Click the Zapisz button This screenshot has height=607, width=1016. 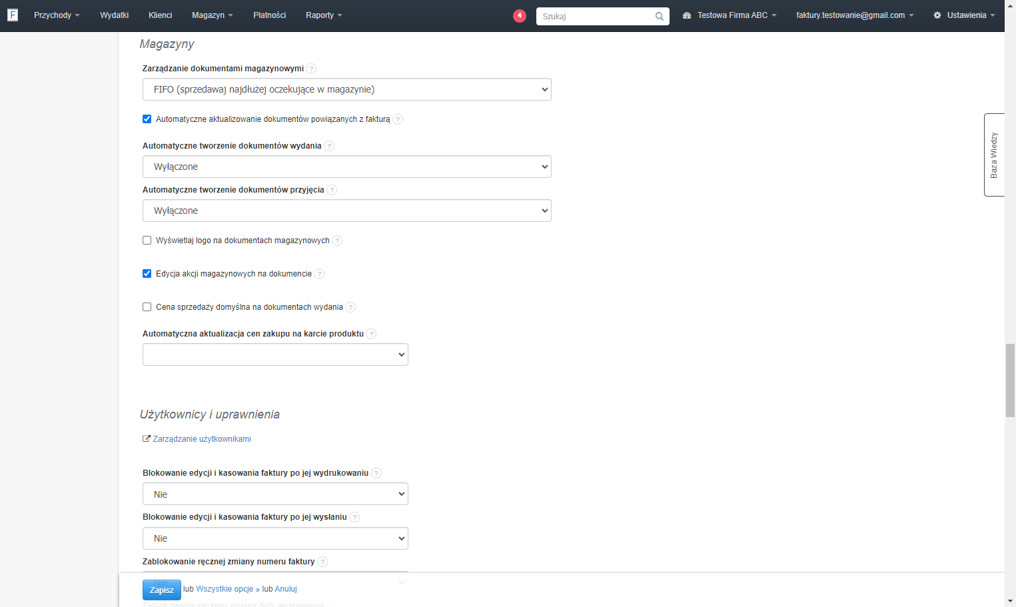162,590
